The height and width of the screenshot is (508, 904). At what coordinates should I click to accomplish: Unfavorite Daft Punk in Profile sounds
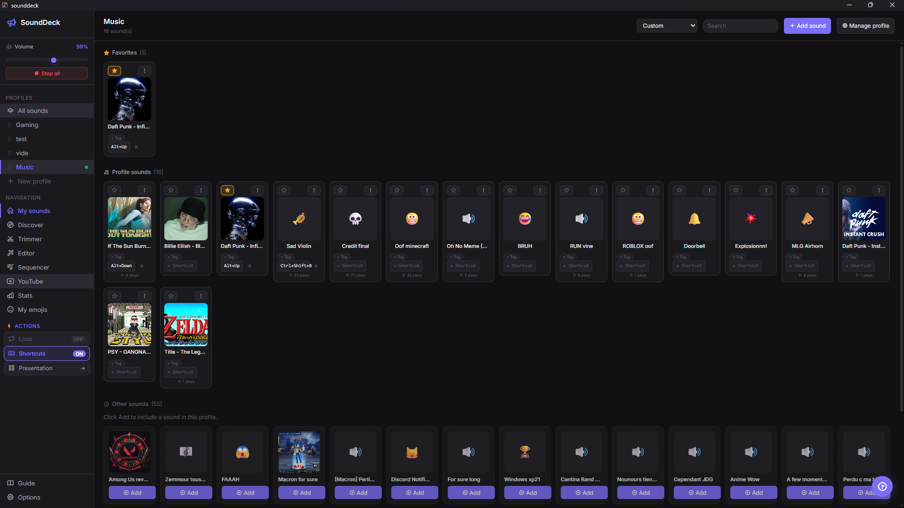[227, 190]
